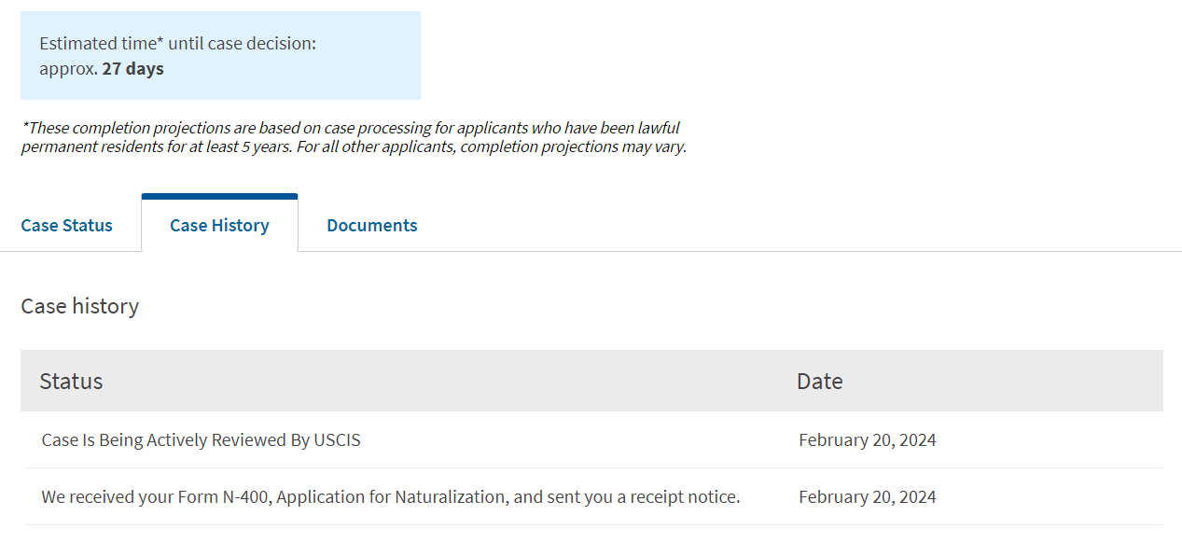Screen dimensions: 1182x557
Task: Switch to the Case Status tab
Action: click(66, 226)
